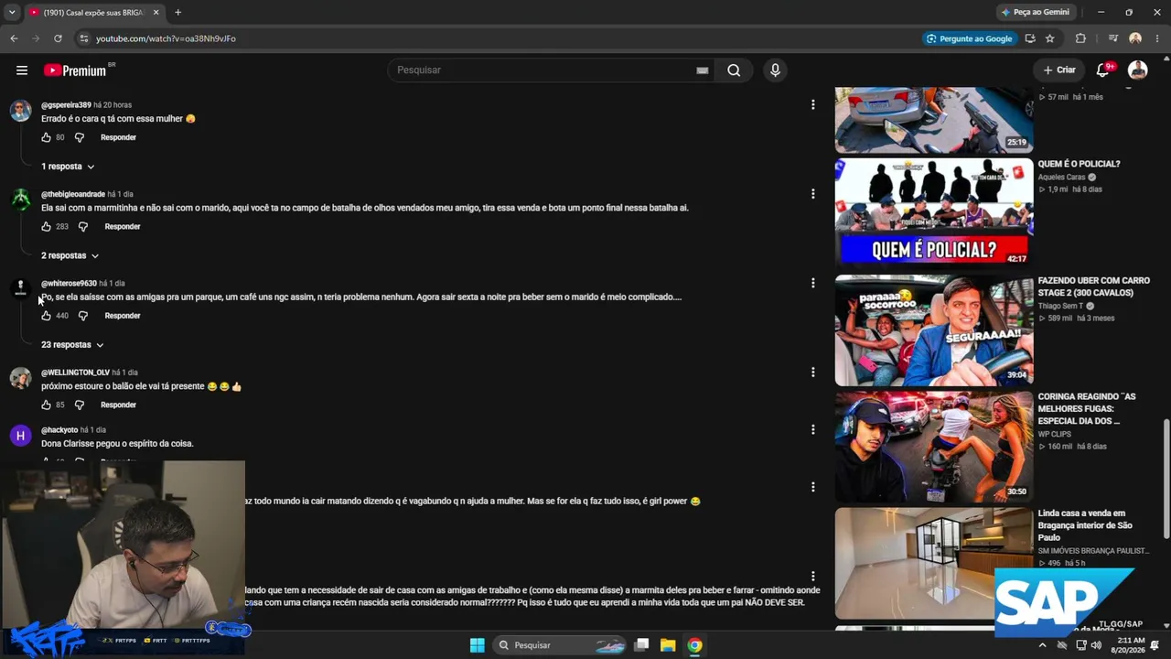This screenshot has width=1171, height=659.
Task: Open the "Aqueles Caras" channel name
Action: tap(1061, 178)
